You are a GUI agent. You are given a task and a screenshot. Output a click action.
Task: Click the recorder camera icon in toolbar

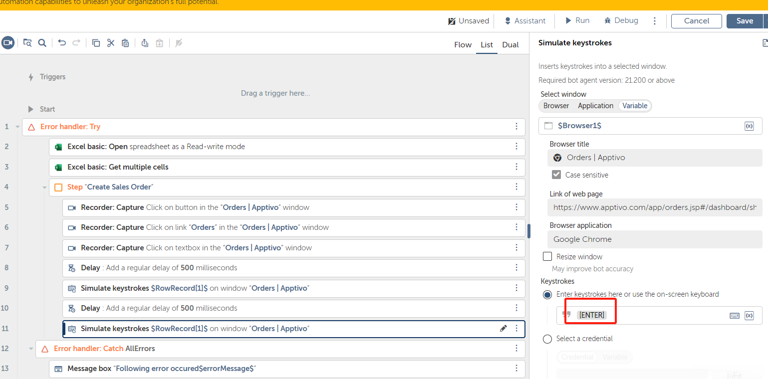7,43
